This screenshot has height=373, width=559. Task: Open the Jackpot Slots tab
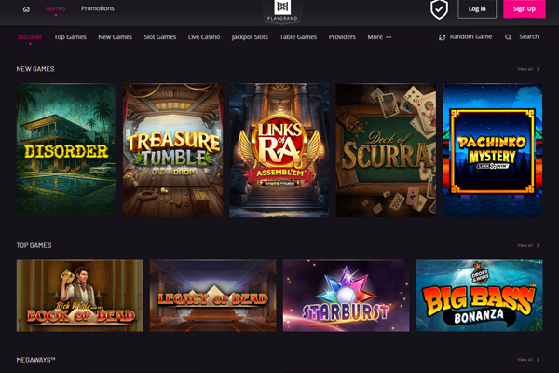click(250, 36)
